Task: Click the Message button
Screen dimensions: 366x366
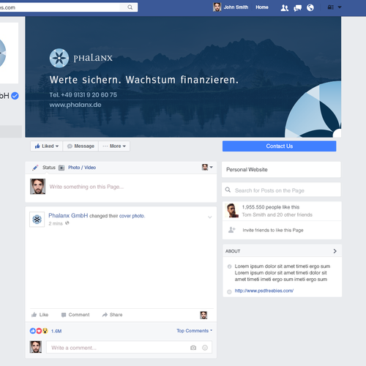Action: [81, 146]
